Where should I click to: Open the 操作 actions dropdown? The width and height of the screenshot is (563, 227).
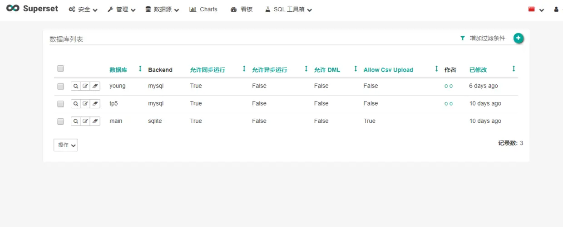click(x=66, y=145)
